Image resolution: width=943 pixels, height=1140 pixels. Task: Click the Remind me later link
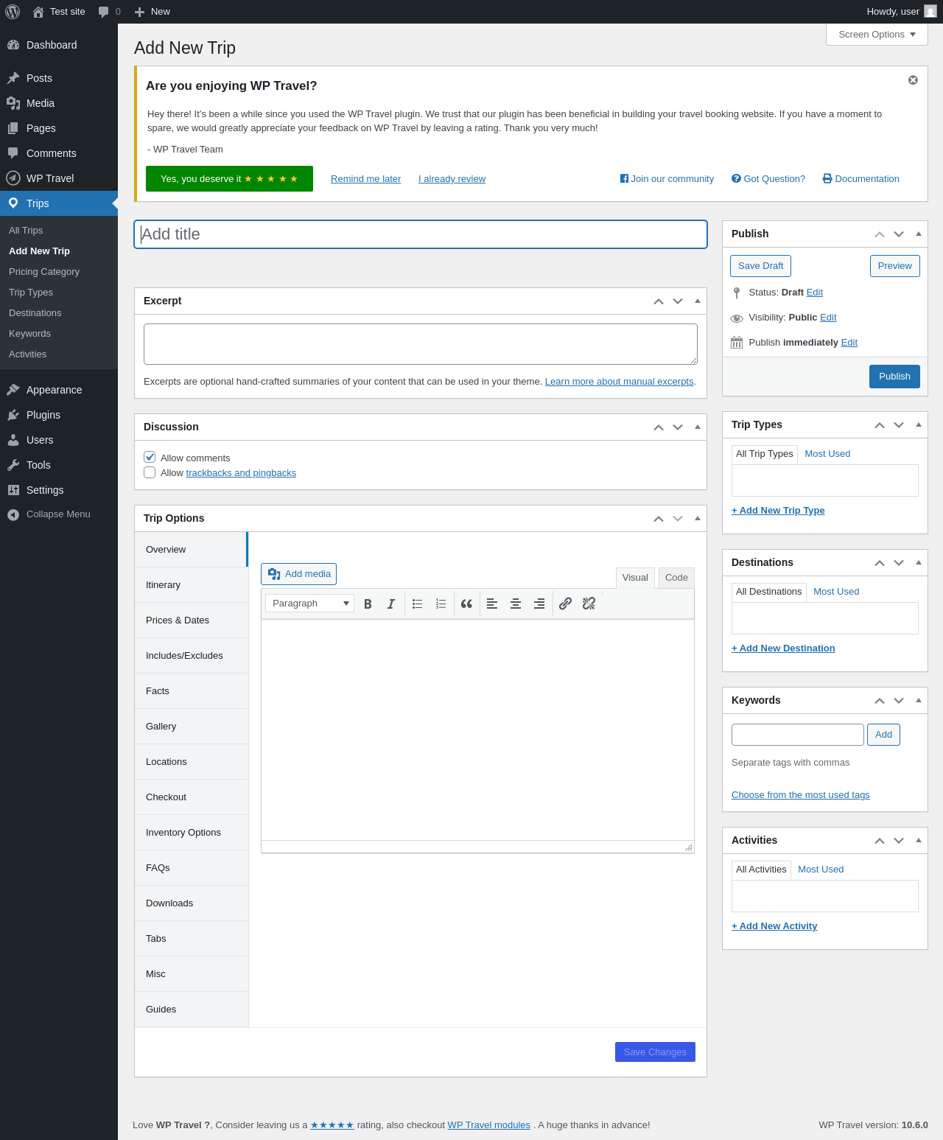click(365, 179)
